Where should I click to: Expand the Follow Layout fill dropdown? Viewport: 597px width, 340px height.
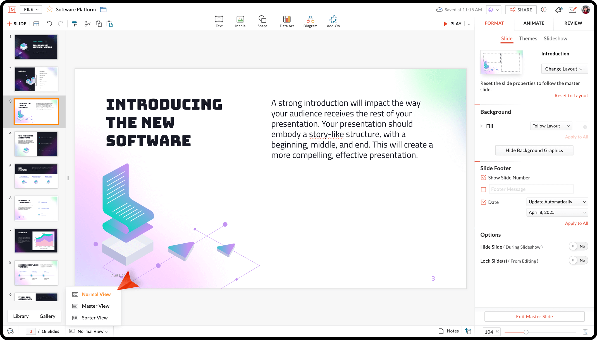(551, 126)
